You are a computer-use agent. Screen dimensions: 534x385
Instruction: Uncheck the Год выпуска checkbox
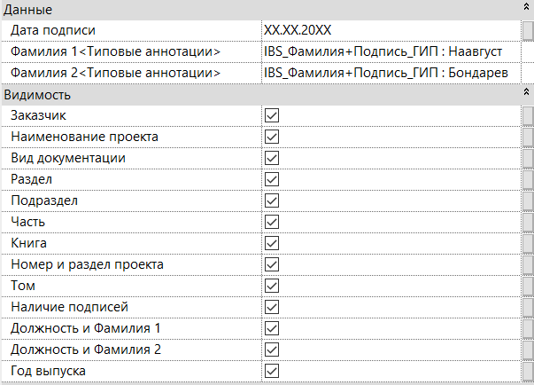[272, 371]
